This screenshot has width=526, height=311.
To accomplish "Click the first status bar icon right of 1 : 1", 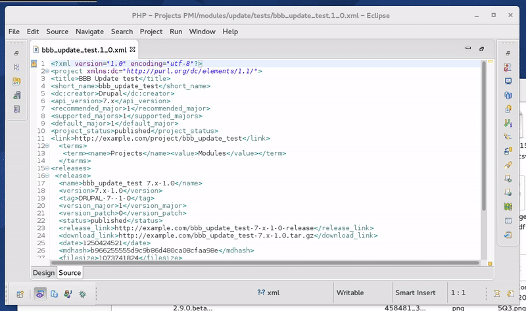I will (497, 294).
